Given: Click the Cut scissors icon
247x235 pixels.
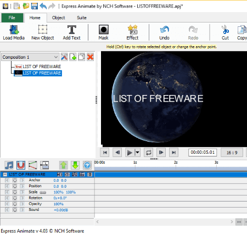Looking at the screenshot, I should point(225,32).
